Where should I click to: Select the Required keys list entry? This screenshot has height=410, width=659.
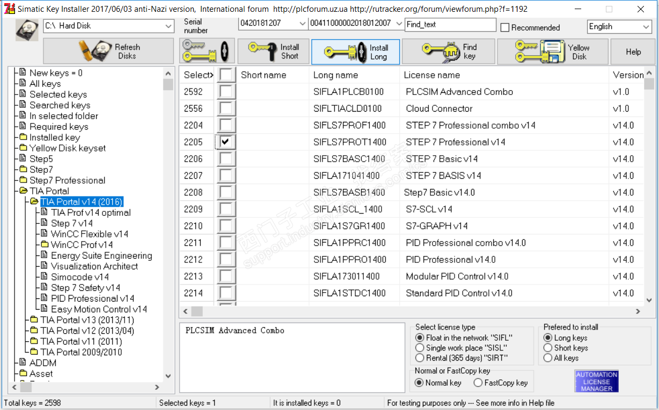(58, 127)
